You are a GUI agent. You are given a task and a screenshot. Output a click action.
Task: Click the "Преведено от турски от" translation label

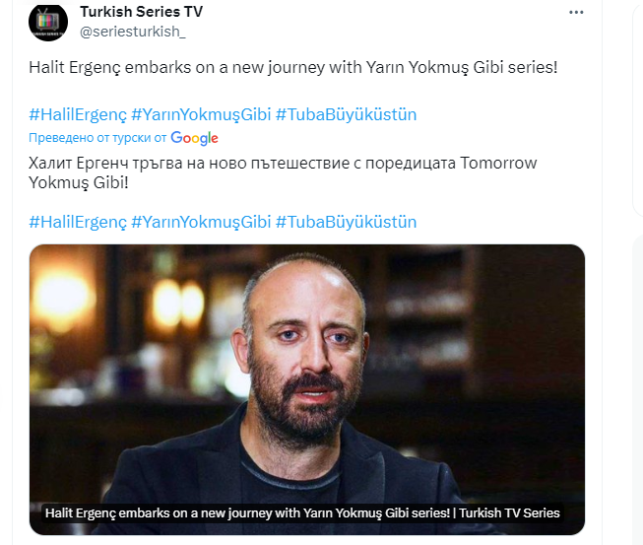pyautogui.click(x=97, y=138)
